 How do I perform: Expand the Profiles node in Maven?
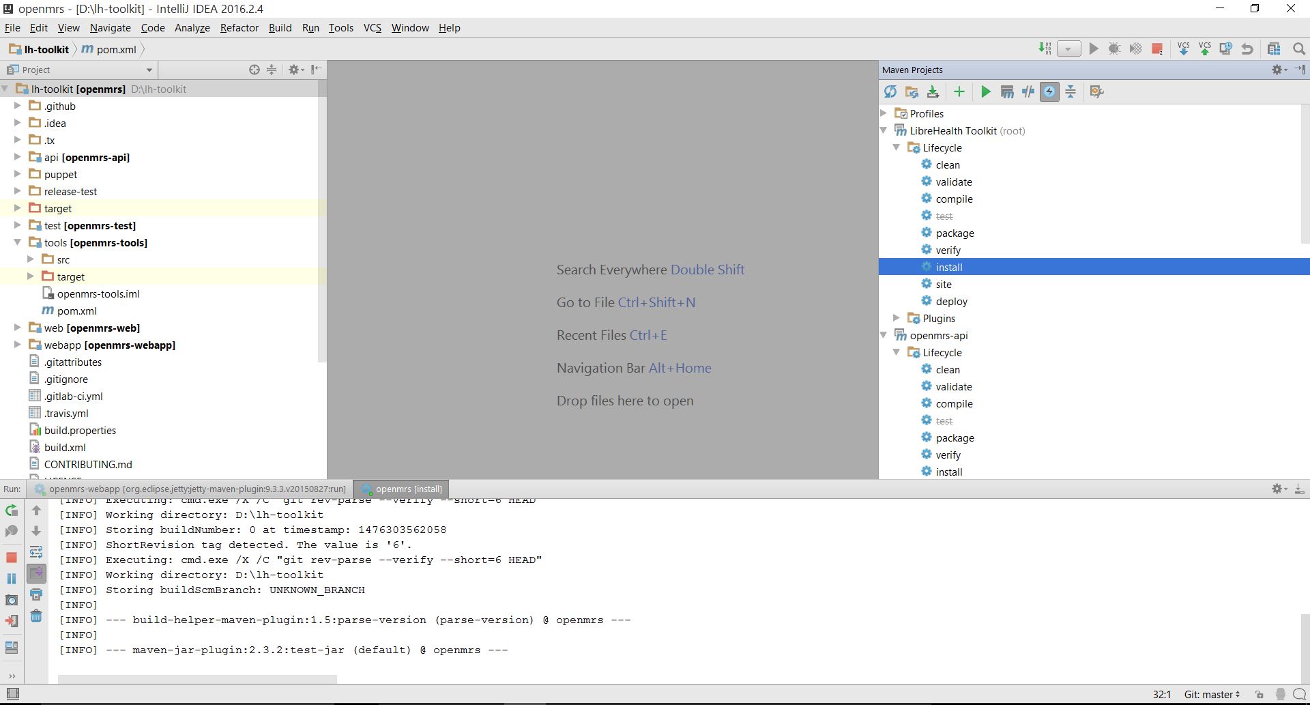click(x=884, y=113)
